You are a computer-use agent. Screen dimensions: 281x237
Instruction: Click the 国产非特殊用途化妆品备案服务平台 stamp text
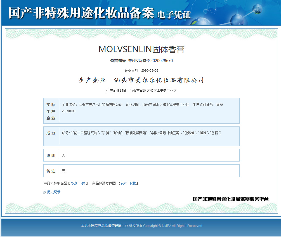coord(231,199)
